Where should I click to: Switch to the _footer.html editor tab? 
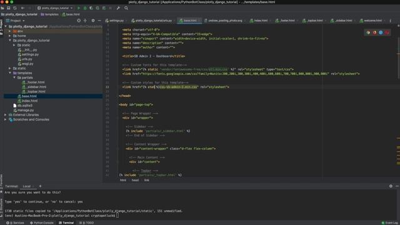coord(286,21)
